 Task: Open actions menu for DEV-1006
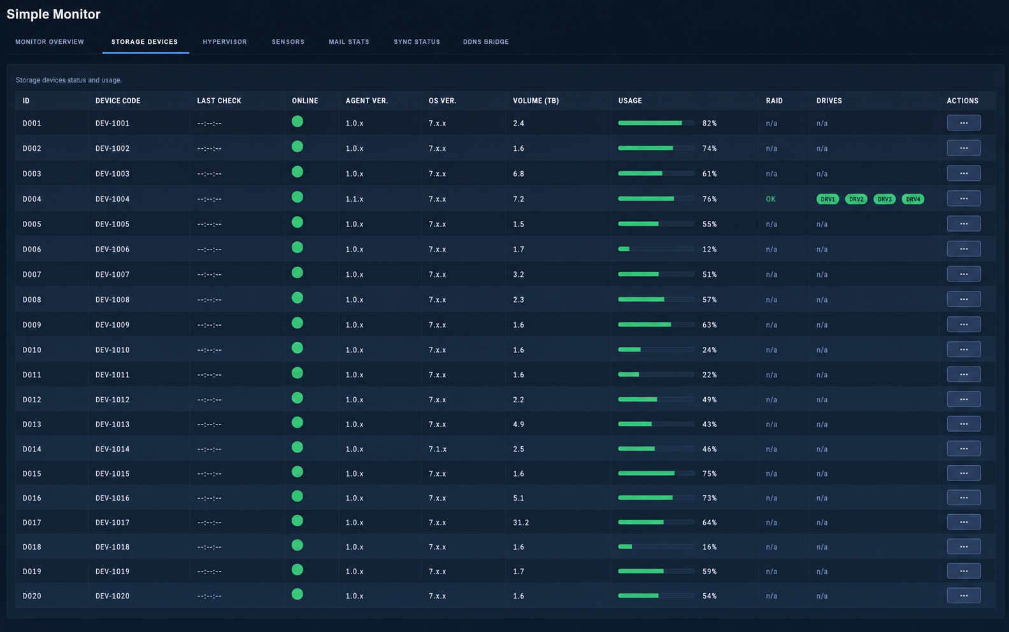[964, 249]
